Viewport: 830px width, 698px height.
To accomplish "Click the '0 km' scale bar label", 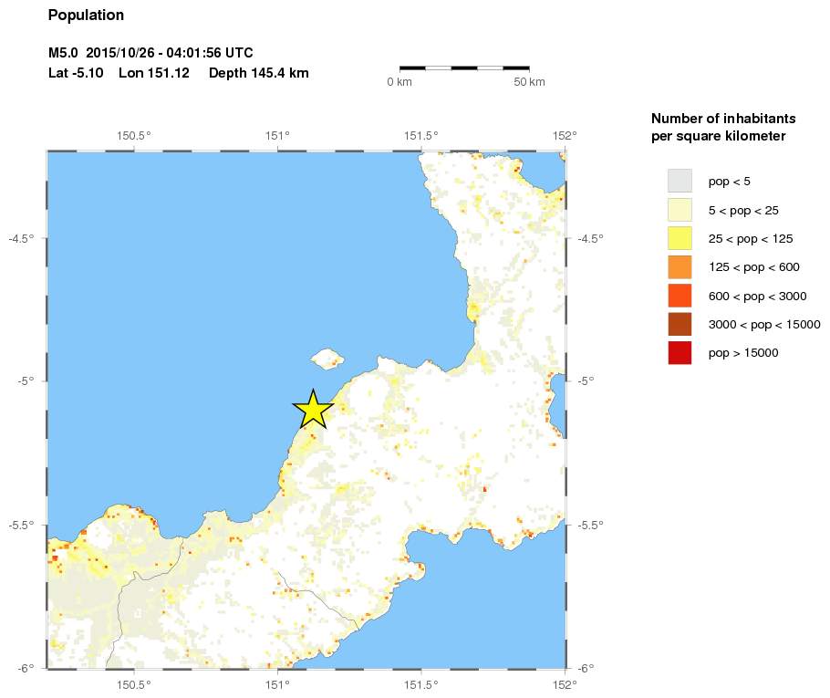I will [401, 83].
